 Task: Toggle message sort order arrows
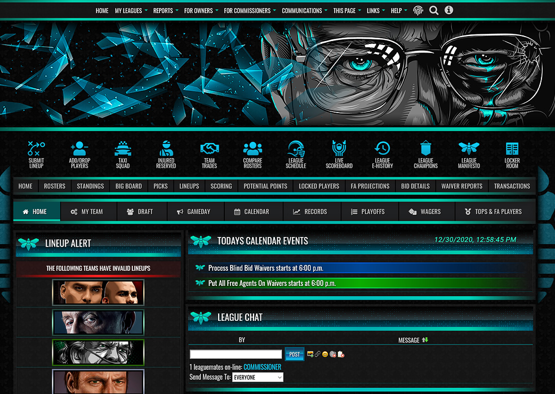click(425, 339)
